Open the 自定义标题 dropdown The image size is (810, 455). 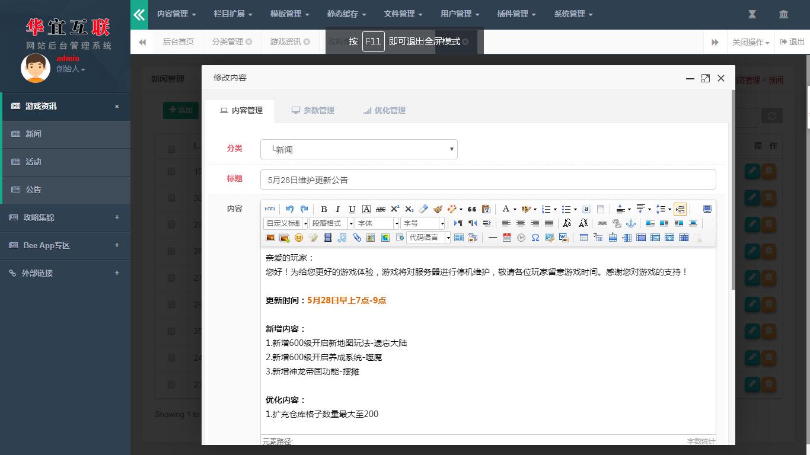click(x=286, y=223)
